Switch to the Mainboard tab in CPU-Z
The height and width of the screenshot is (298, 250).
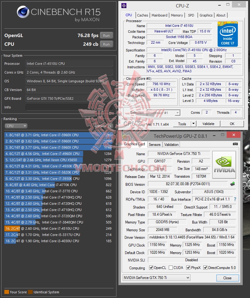pyautogui.click(x=159, y=15)
